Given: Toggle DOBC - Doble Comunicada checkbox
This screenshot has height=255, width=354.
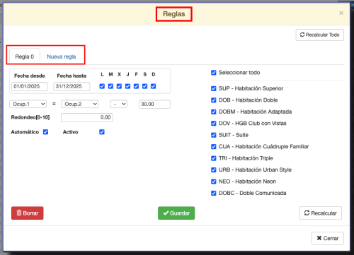Looking at the screenshot, I should (x=214, y=193).
